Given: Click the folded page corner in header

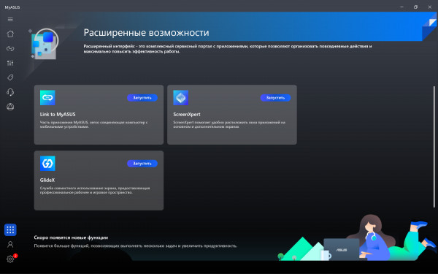Looking at the screenshot, I should [x=431, y=23].
